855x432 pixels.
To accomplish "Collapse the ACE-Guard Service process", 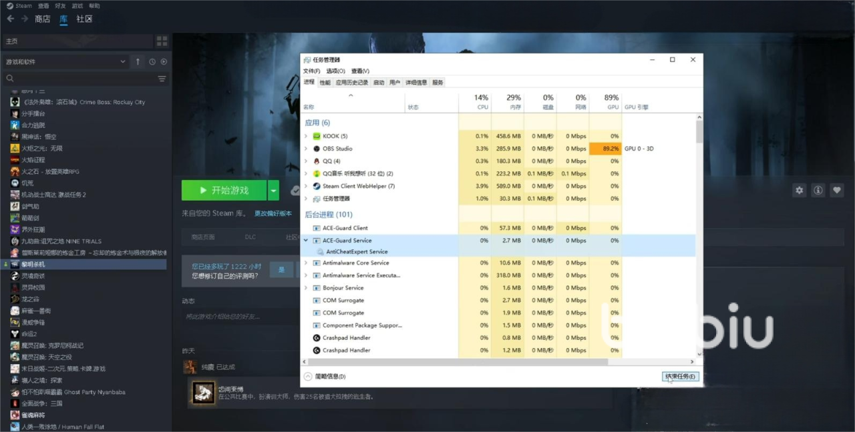I will point(306,241).
